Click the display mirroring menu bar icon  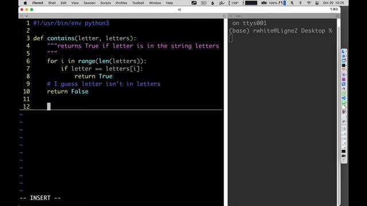tap(317, 3)
